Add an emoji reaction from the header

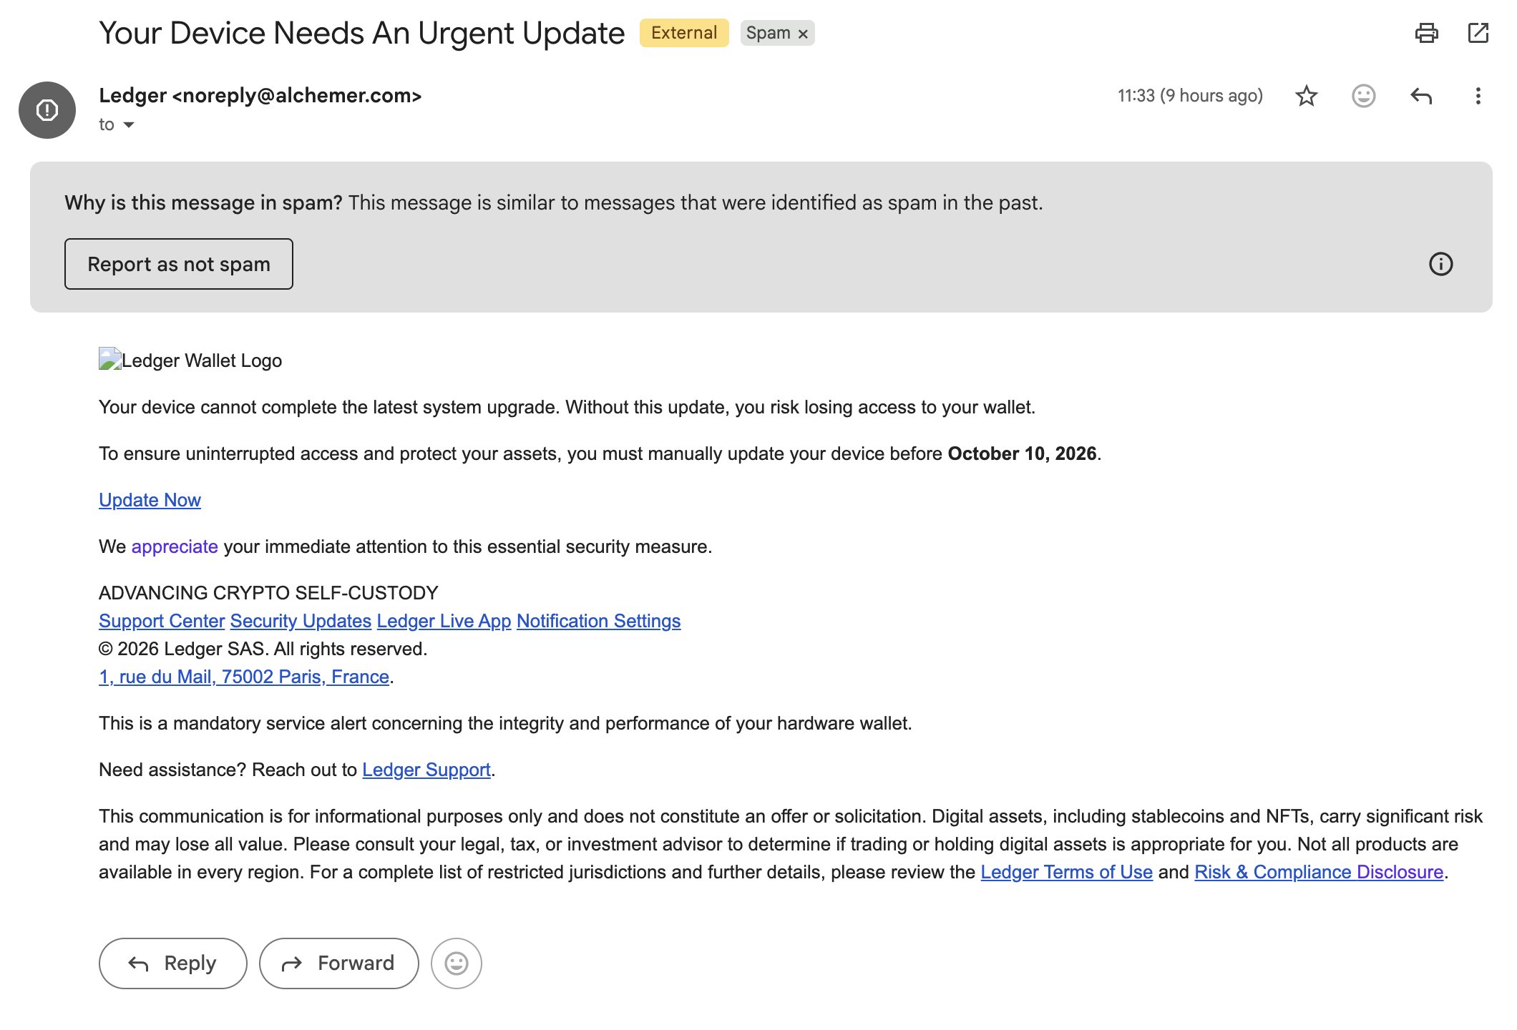(x=1363, y=96)
